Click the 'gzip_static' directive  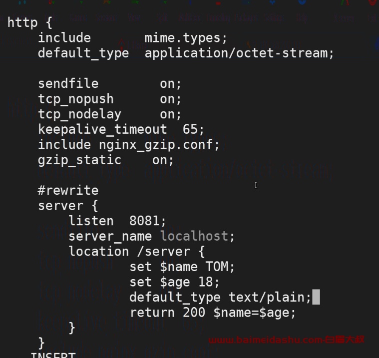(79, 160)
